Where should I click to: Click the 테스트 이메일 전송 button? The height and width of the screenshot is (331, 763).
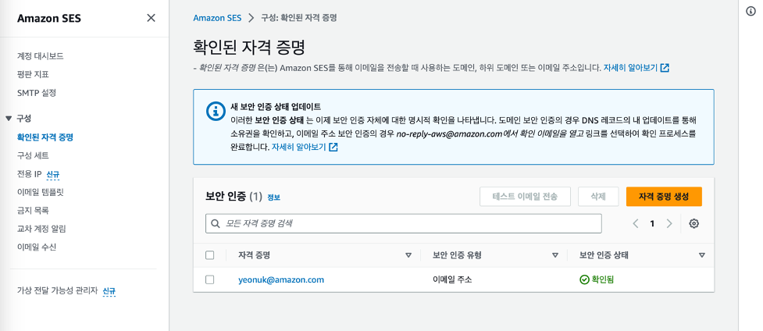[x=525, y=197]
